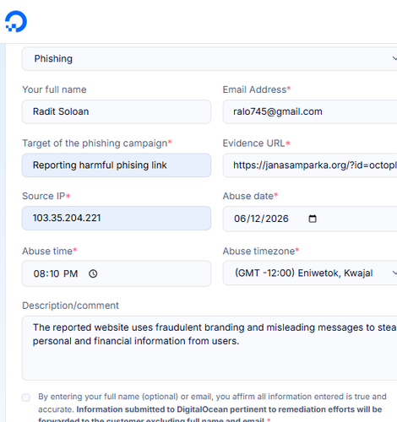This screenshot has height=422, width=397.
Task: Click the DigitalOcean logo icon
Action: [x=16, y=21]
